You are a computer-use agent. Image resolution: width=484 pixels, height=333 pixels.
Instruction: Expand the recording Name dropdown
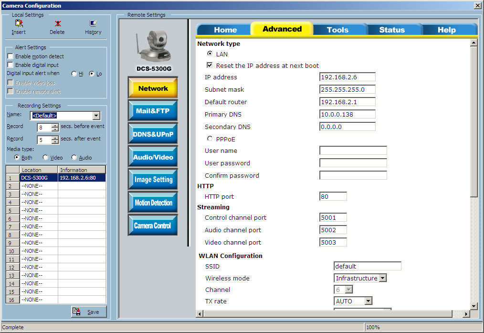(96, 116)
